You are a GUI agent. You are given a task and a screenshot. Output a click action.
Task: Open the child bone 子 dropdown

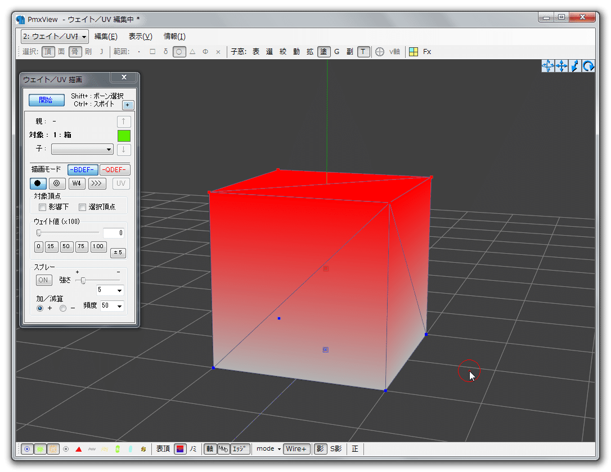[82, 149]
